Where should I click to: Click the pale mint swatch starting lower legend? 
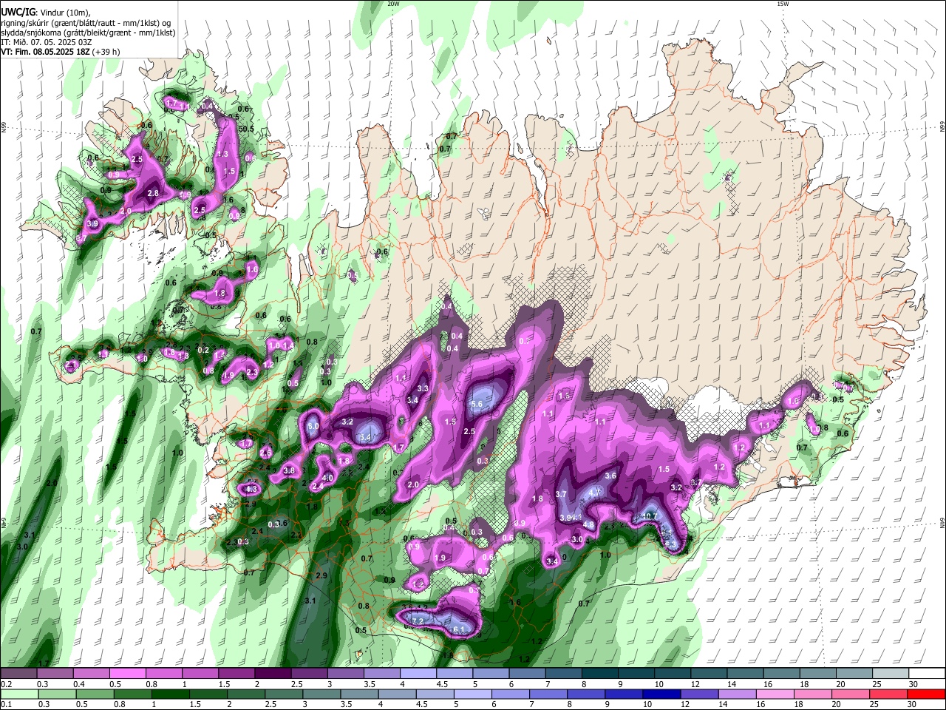18,694
